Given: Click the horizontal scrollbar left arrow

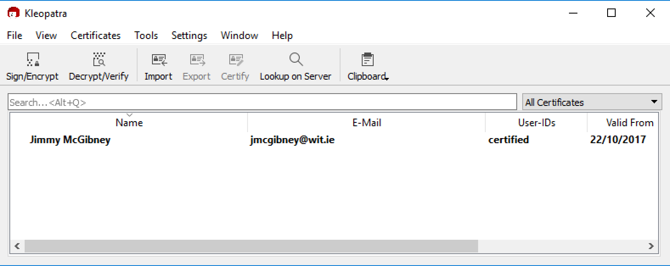Looking at the screenshot, I should point(17,246).
